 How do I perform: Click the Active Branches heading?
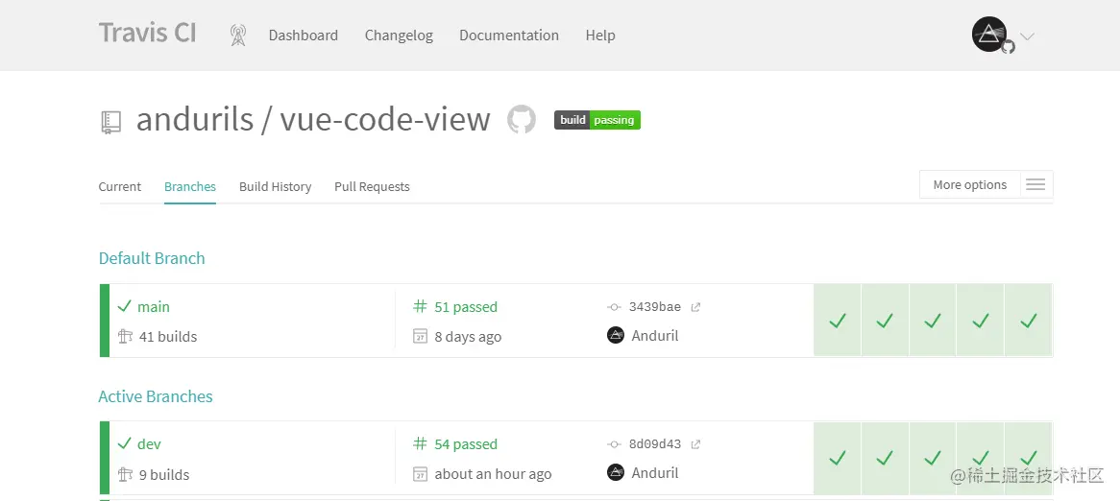(x=155, y=396)
